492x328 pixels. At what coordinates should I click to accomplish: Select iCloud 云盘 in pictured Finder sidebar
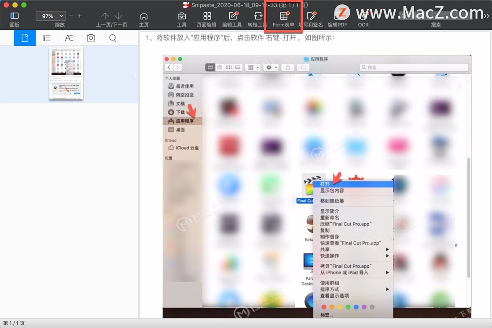[182, 148]
